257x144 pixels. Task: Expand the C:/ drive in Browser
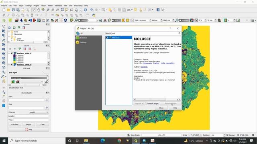(x=9, y=36)
